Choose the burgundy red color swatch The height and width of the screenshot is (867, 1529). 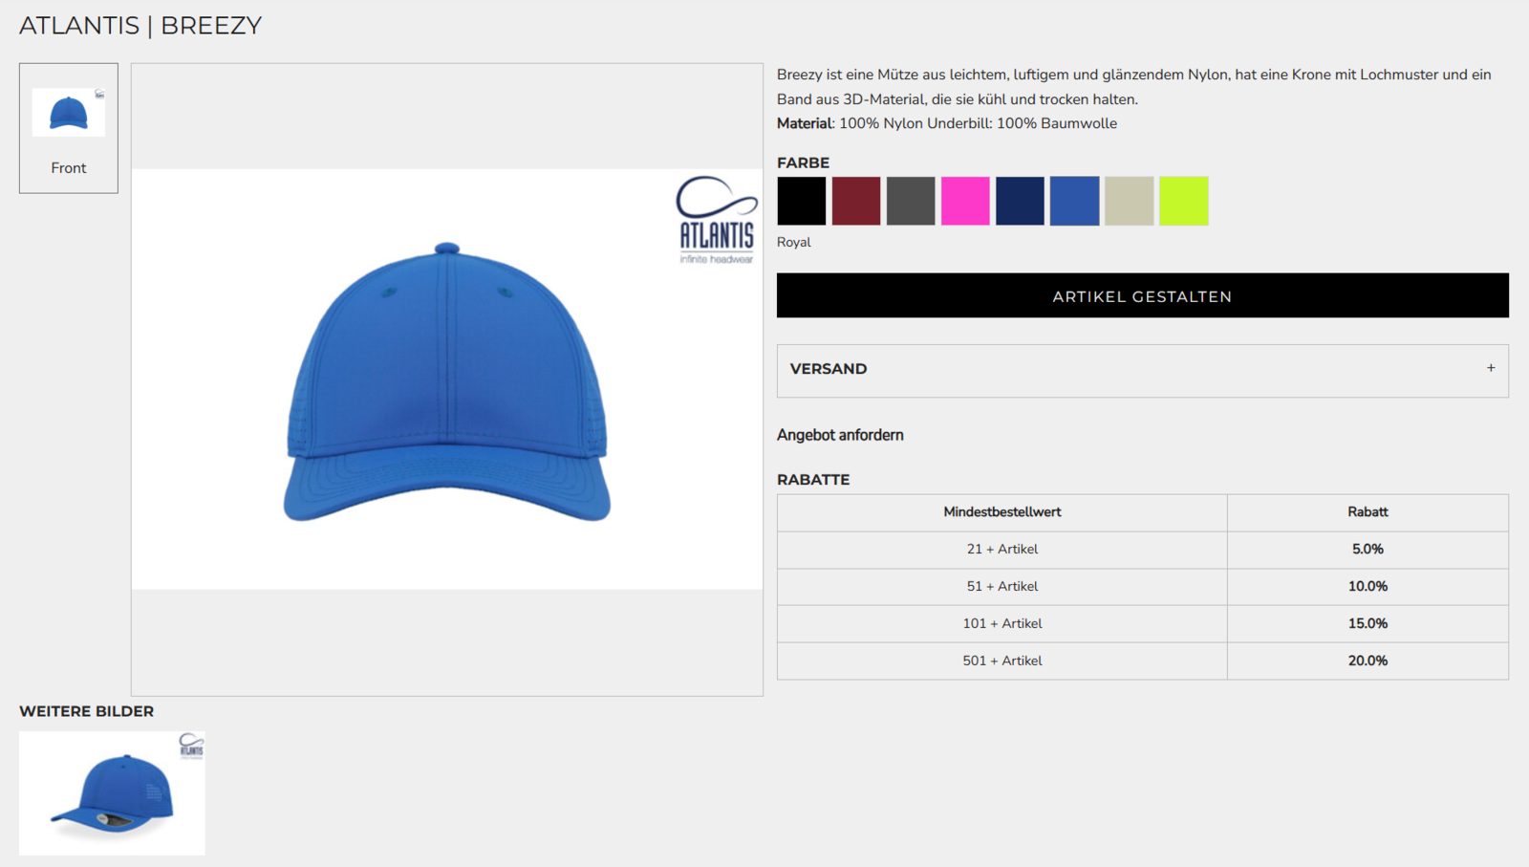pyautogui.click(x=855, y=201)
